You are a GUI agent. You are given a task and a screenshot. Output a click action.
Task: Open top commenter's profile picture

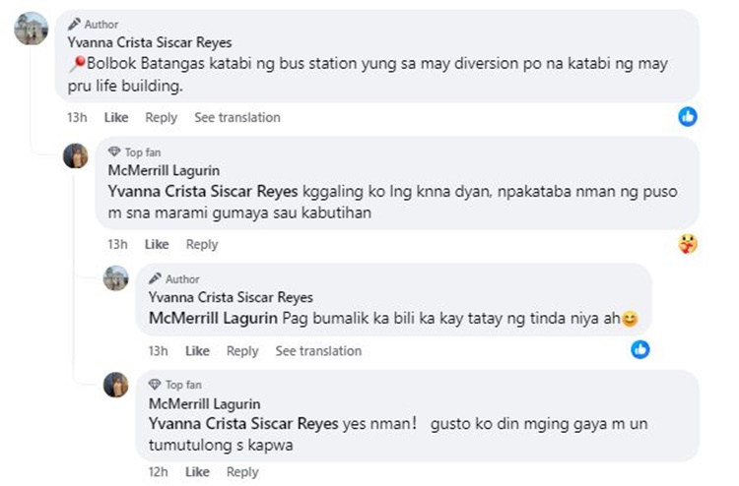[x=31, y=29]
